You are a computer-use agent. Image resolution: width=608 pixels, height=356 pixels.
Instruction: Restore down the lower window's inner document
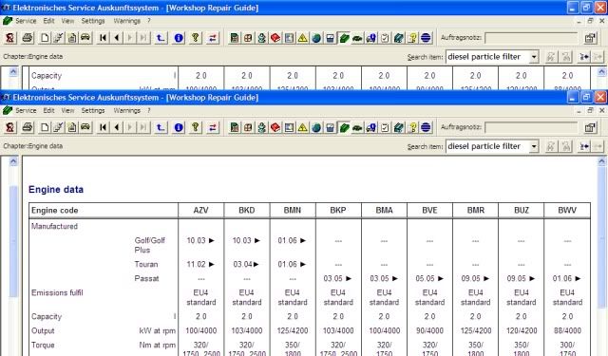590,110
